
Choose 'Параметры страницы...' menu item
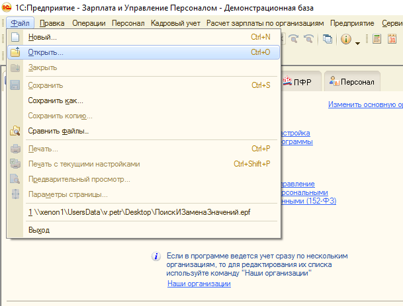click(x=144, y=194)
